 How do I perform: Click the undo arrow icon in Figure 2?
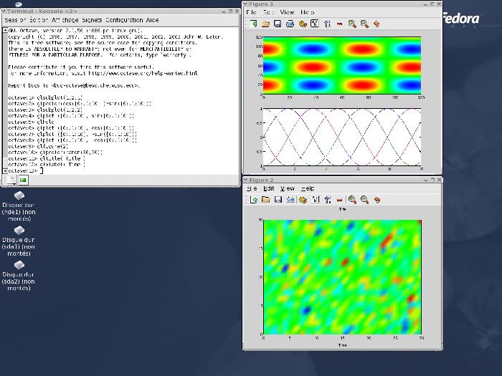tap(377, 199)
